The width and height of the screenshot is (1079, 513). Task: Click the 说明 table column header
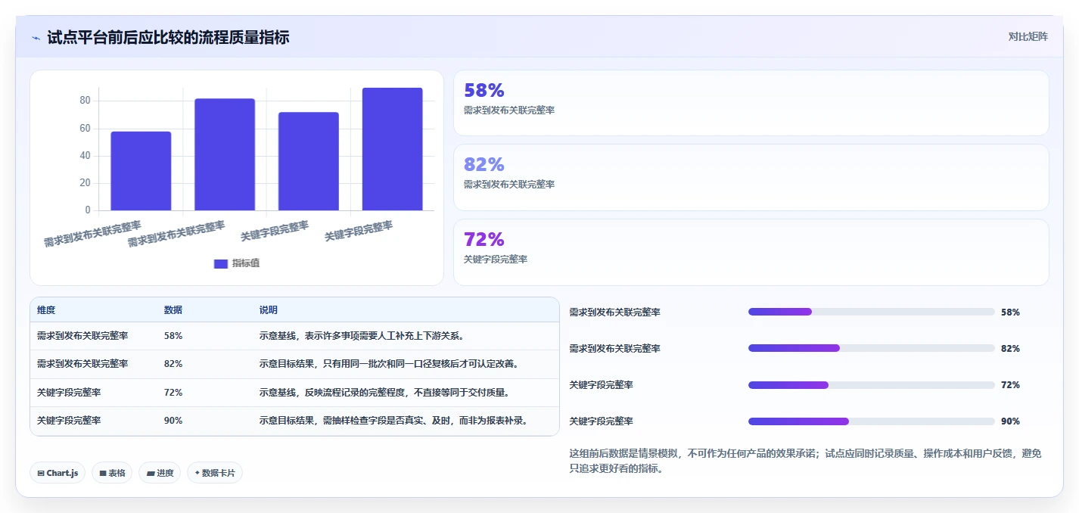pyautogui.click(x=268, y=310)
